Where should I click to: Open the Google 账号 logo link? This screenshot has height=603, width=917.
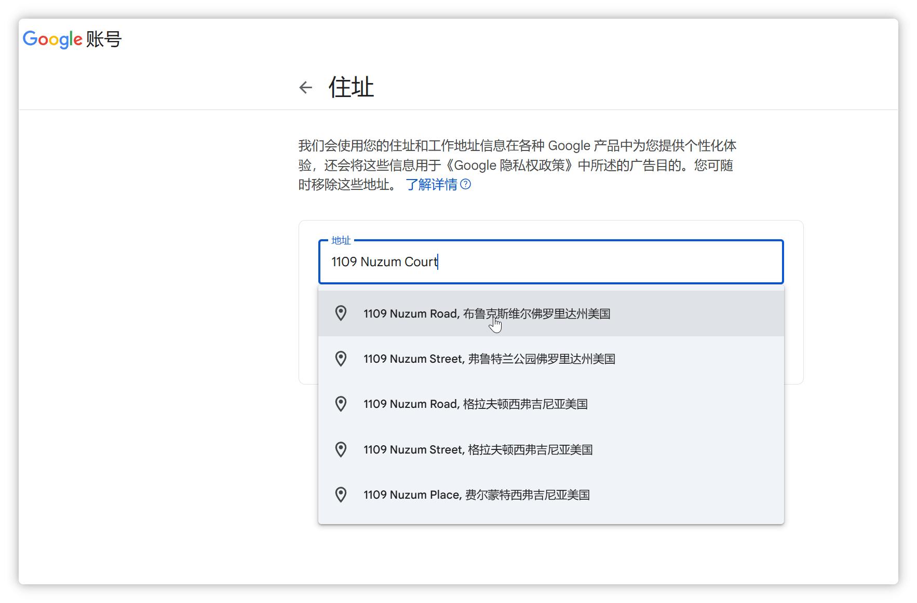tap(72, 39)
